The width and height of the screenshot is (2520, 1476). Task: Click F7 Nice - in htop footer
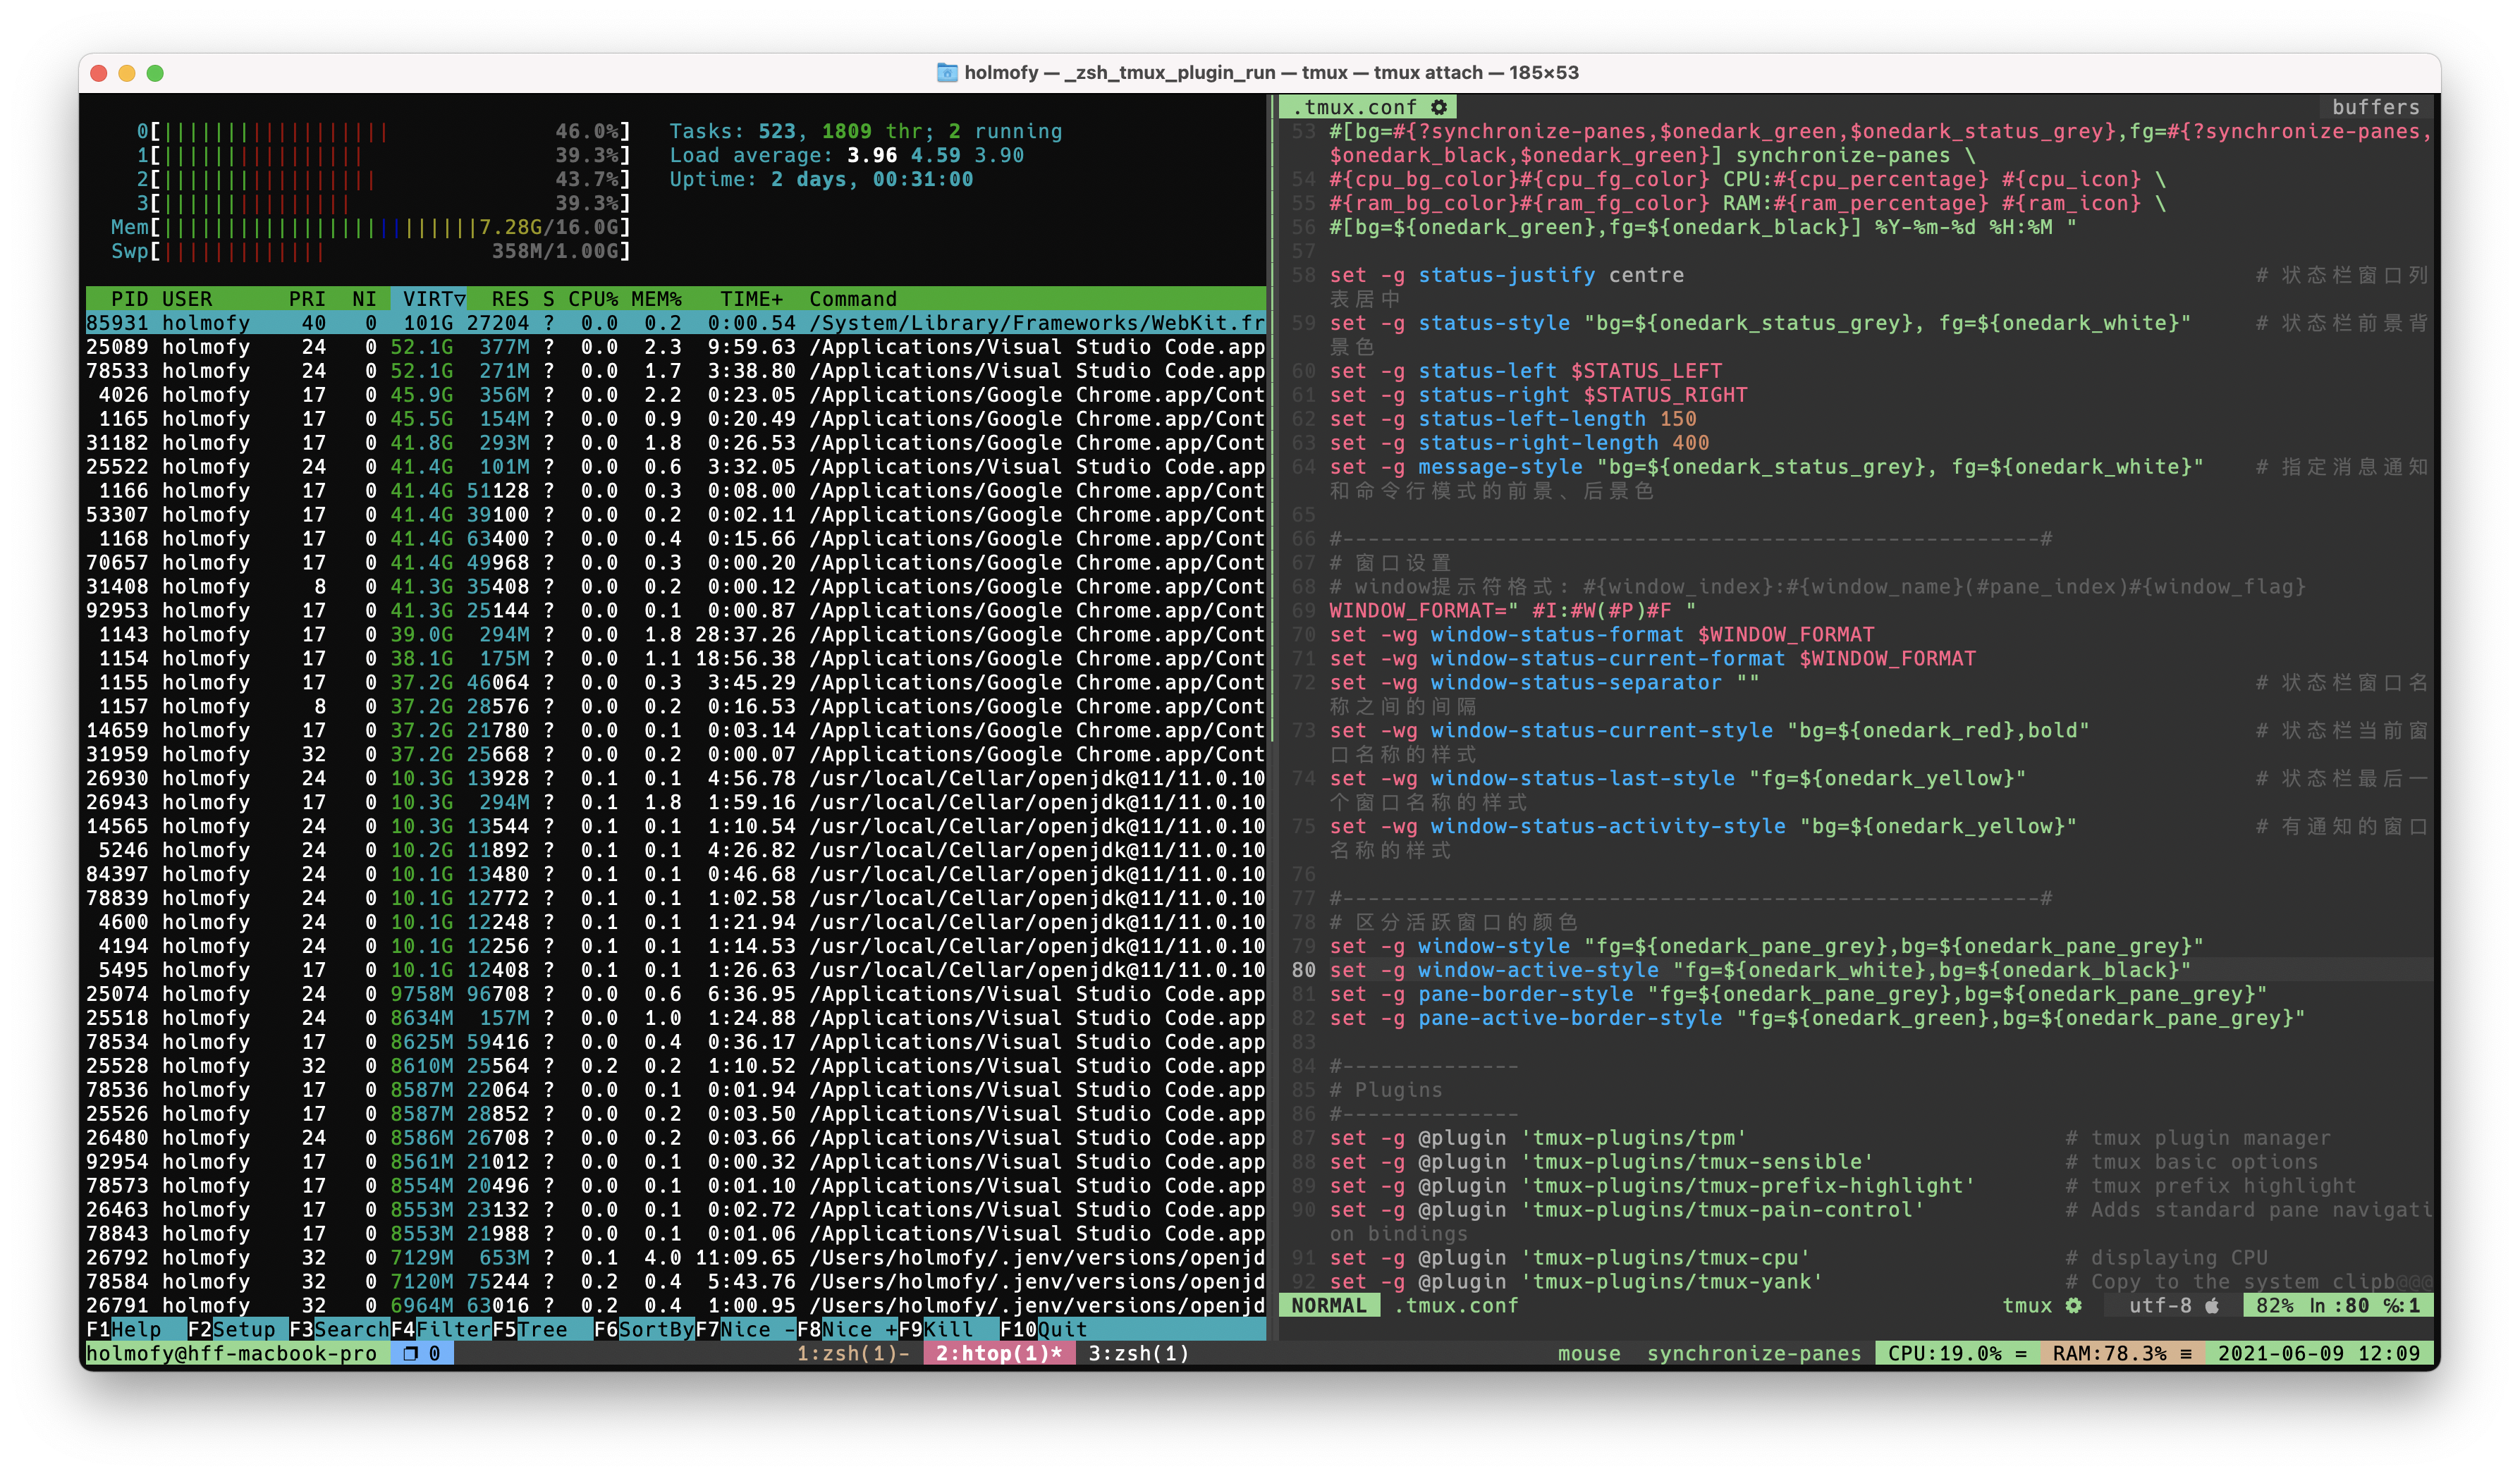click(746, 1329)
